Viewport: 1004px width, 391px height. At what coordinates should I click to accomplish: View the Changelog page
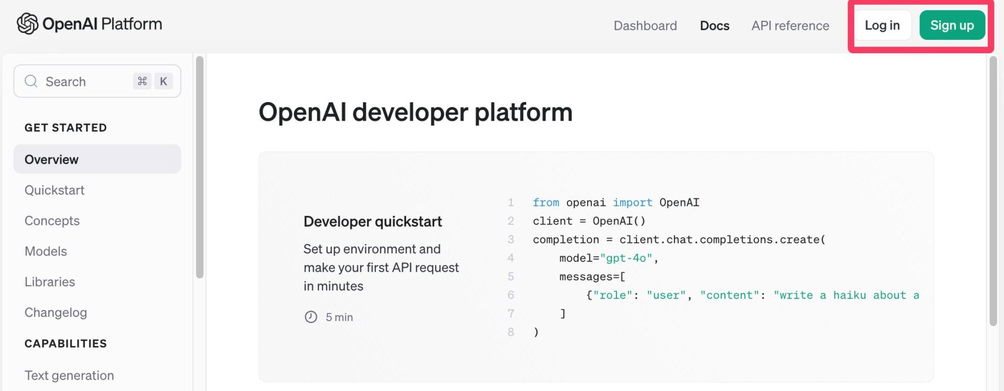55,313
